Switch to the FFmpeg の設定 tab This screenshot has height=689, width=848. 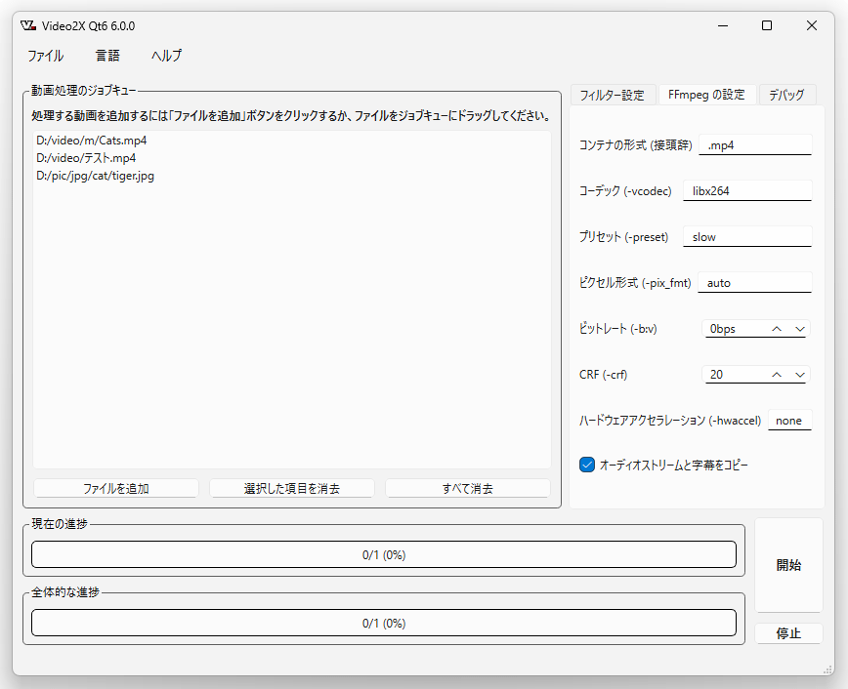(706, 95)
